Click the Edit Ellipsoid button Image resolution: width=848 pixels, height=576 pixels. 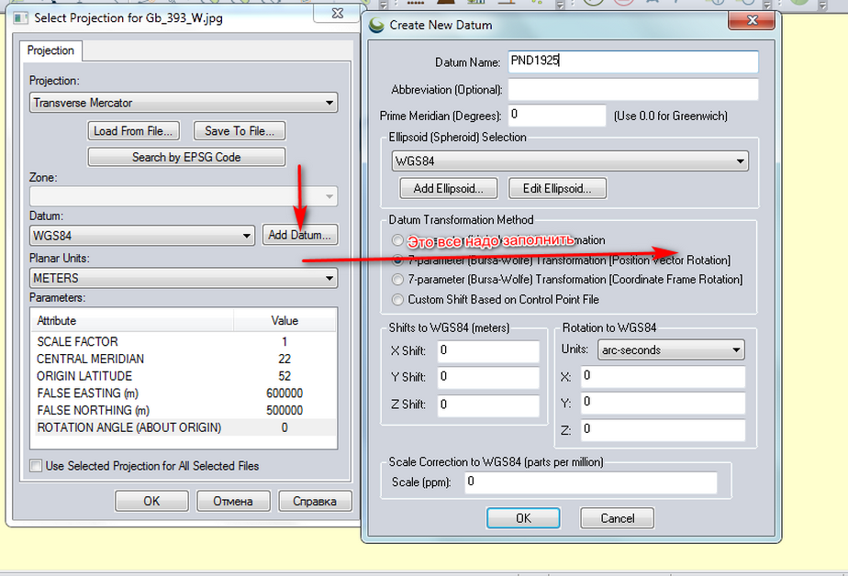point(557,188)
